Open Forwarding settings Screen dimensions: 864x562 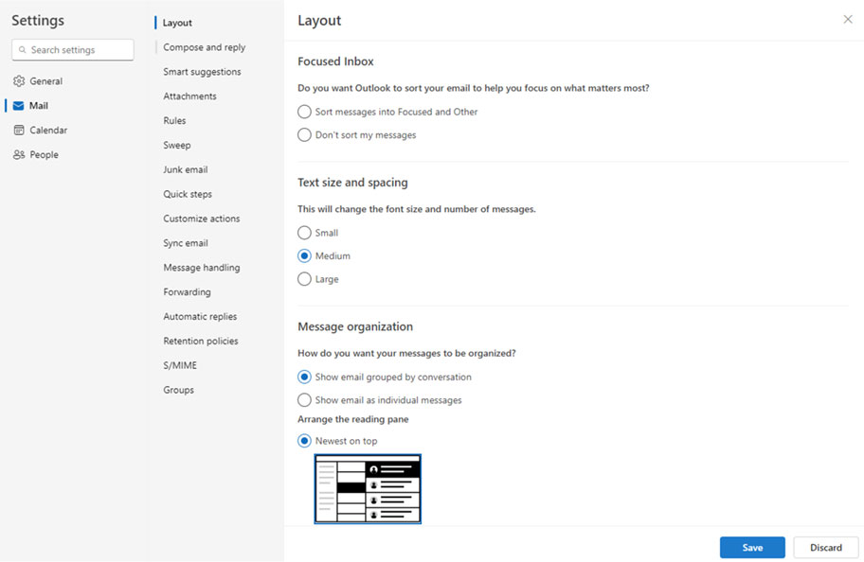coord(187,292)
